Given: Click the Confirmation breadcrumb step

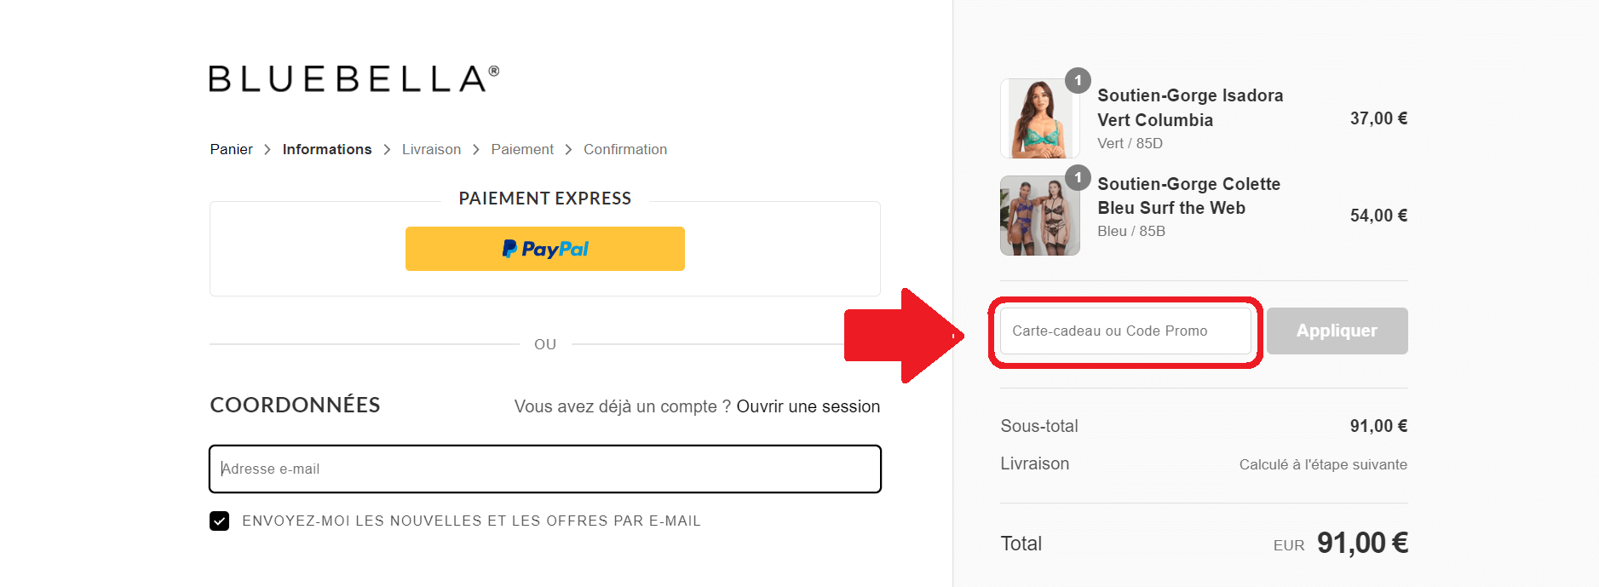Looking at the screenshot, I should click(624, 149).
